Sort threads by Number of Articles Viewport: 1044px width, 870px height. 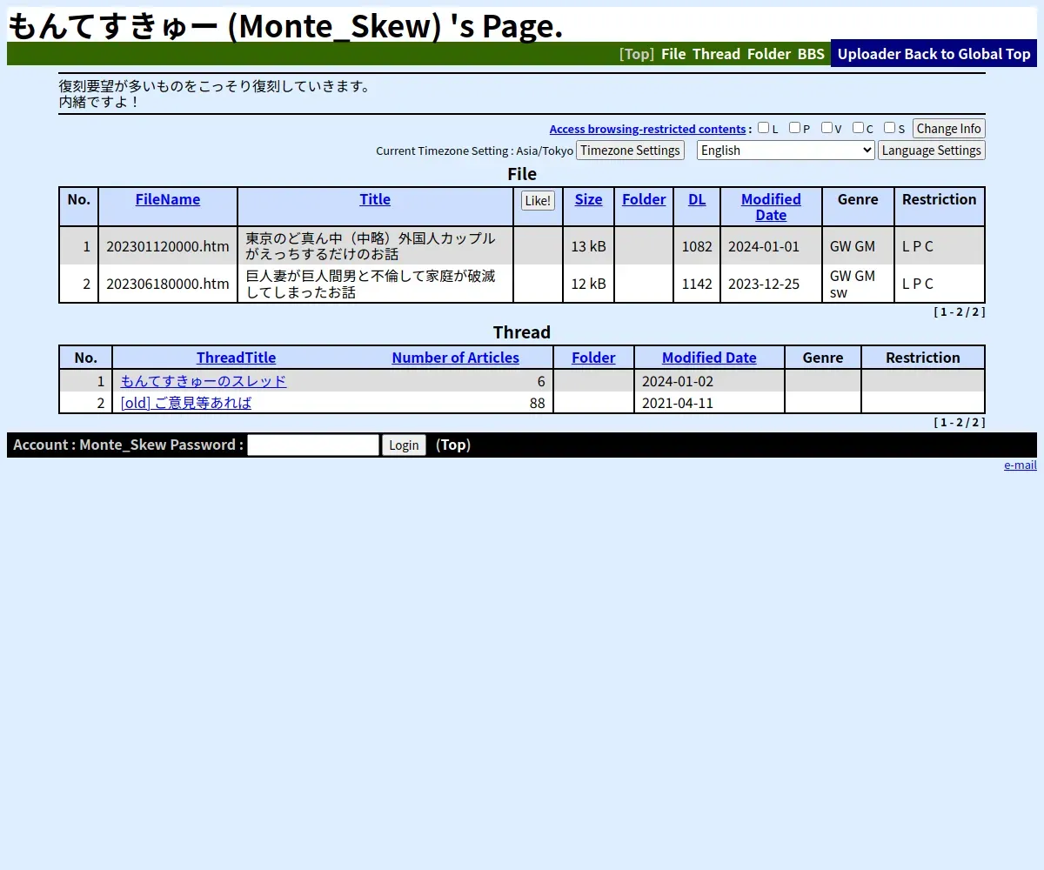tap(455, 358)
